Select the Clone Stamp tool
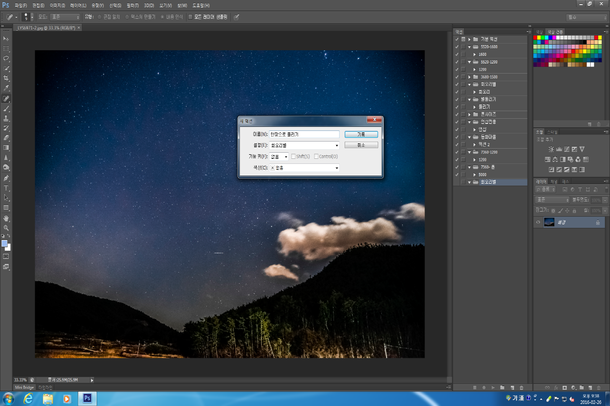 tap(6, 118)
